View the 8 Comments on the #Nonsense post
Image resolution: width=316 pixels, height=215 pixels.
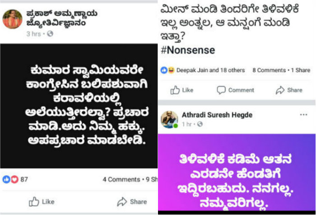pos(269,70)
